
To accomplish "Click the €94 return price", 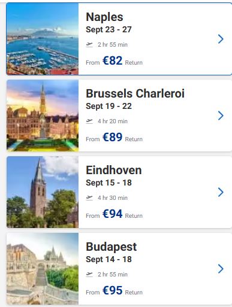I will pos(112,214).
